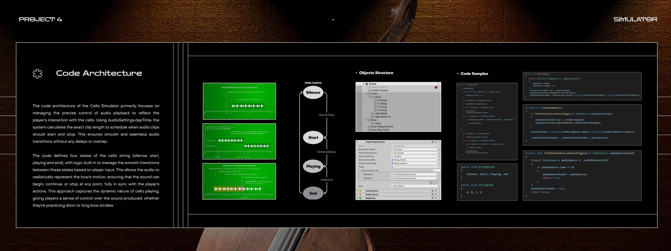Remove an element from Audio Sources List
This screenshot has height=251, width=671.
[x=435, y=182]
